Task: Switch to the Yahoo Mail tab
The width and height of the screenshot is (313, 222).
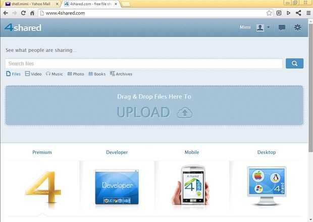Action: (30, 4)
